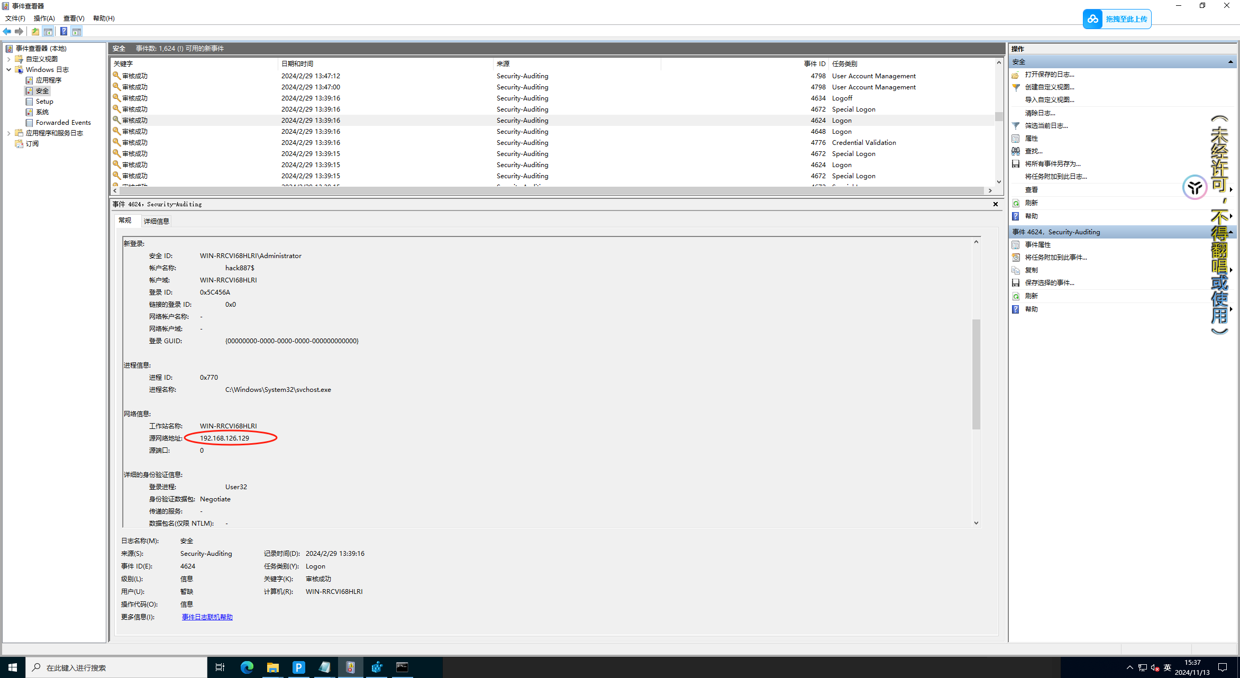Viewport: 1240px width, 678px height.
Task: Click 将所有事件另存为 save icon action
Action: (1016, 164)
